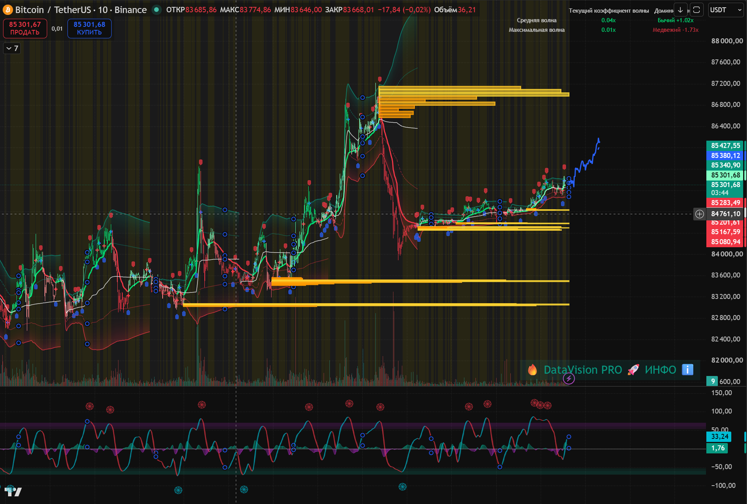Click the 85 340,90 price label

pos(725,165)
